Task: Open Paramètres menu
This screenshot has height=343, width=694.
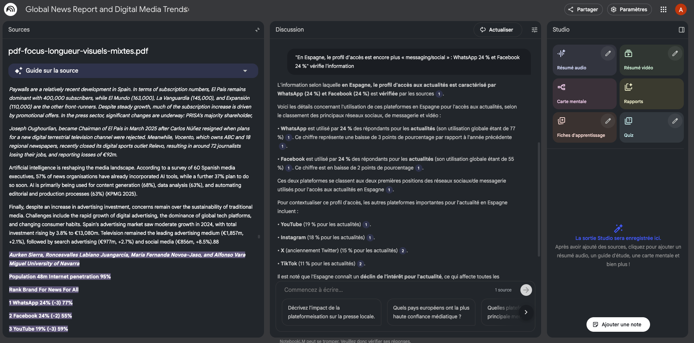Action: pyautogui.click(x=629, y=9)
